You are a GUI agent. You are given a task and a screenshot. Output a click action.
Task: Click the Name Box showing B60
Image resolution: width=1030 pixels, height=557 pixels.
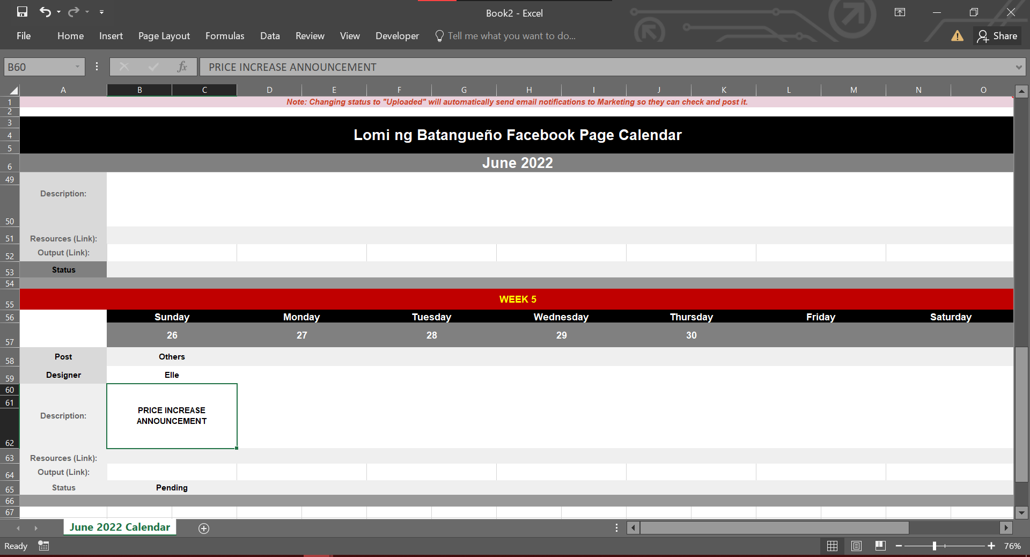pos(39,67)
